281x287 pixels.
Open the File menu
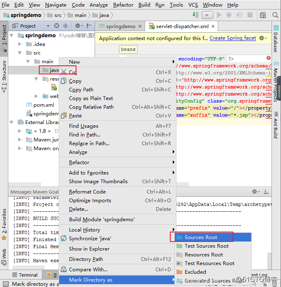tap(5, 5)
